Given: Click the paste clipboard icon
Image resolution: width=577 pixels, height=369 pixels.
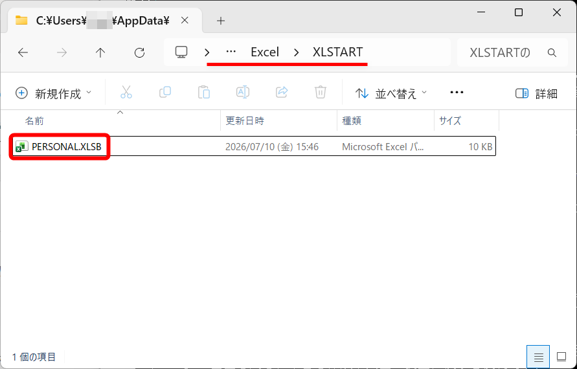Looking at the screenshot, I should (204, 93).
